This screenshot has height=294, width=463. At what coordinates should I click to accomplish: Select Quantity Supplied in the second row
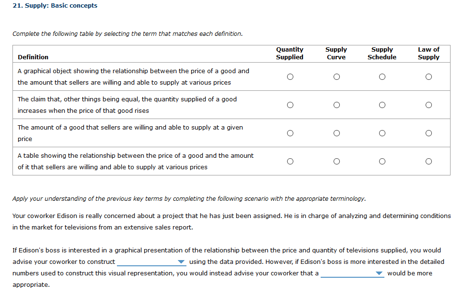(x=289, y=105)
